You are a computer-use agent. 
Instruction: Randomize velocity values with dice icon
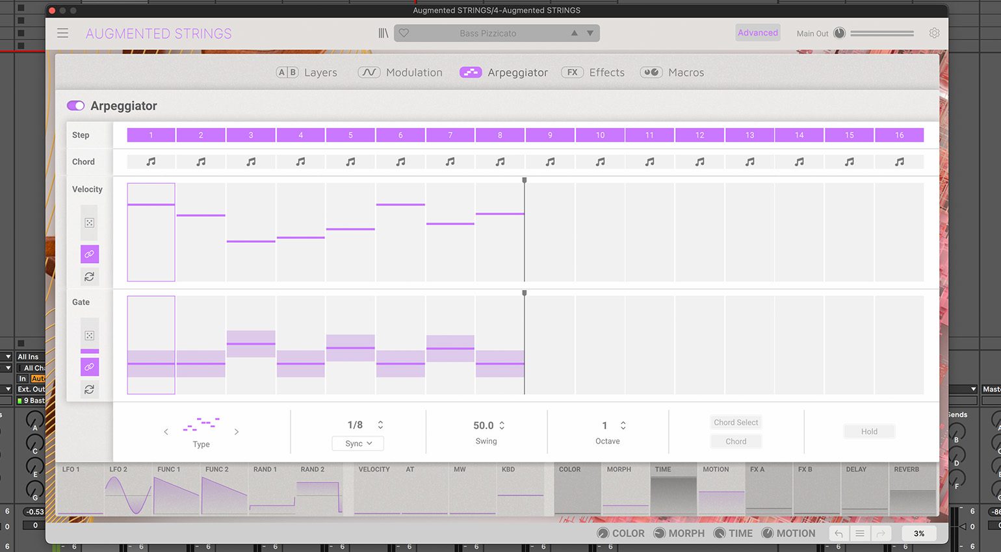90,223
